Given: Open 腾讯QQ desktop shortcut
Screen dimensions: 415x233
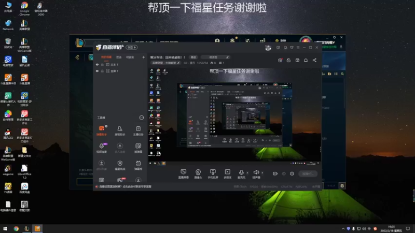Looking at the screenshot, I should coord(8,134).
